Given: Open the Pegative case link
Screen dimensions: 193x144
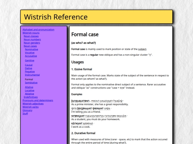Looking at the screenshot, I should coord(30,71).
